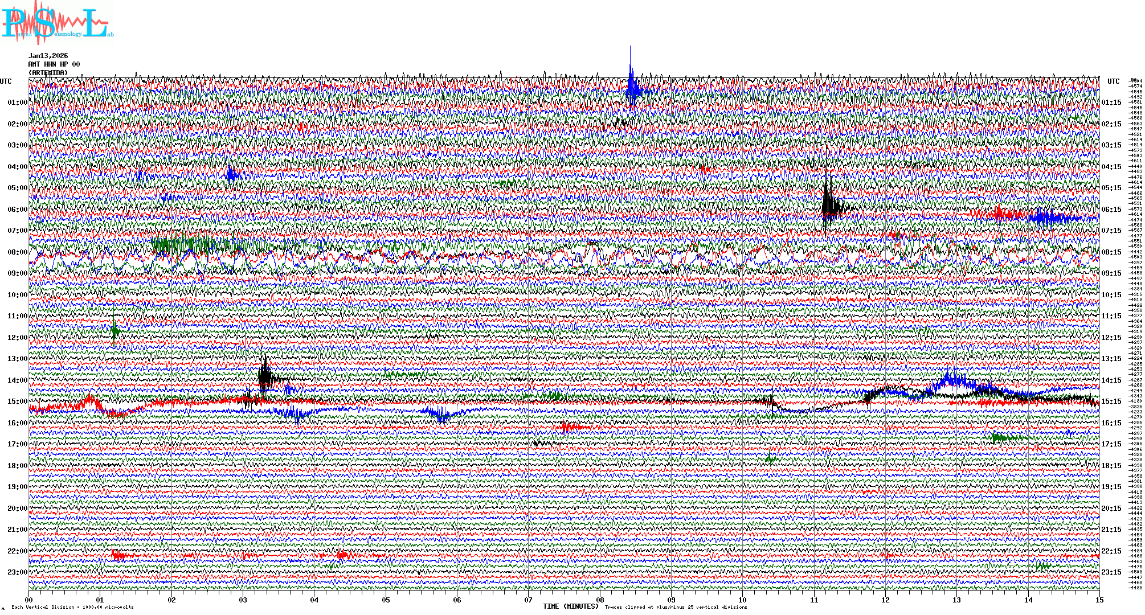This screenshot has height=615, width=1145.
Task: Click the 08 minute tick label
Action: 600,600
